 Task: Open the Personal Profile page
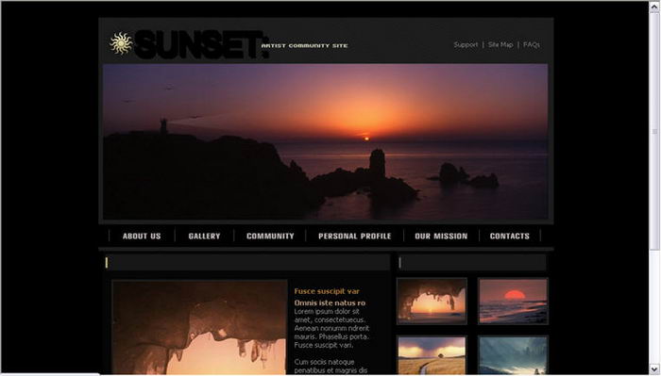coord(354,236)
